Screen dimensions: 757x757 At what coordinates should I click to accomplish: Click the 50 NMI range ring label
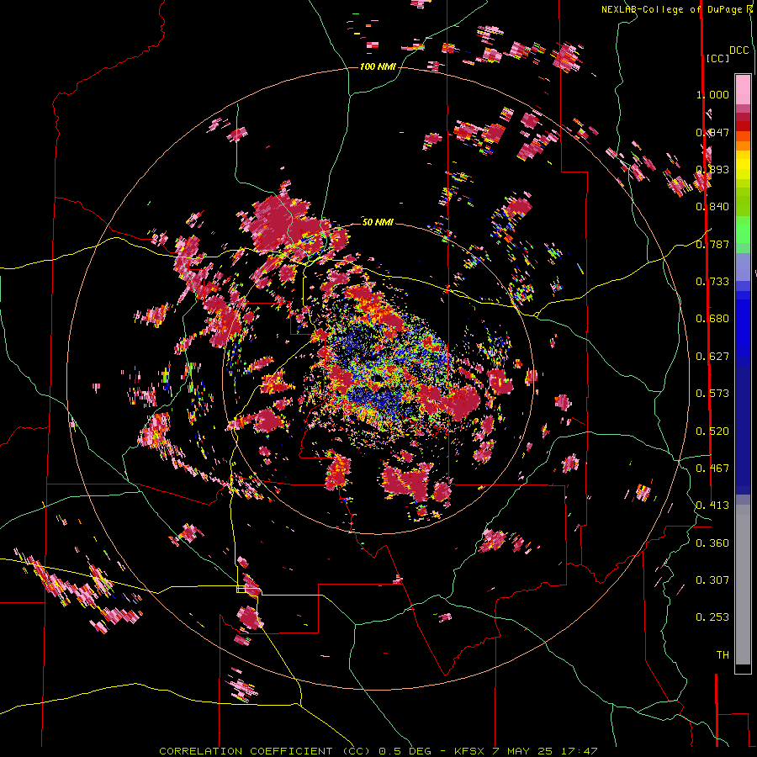click(378, 222)
